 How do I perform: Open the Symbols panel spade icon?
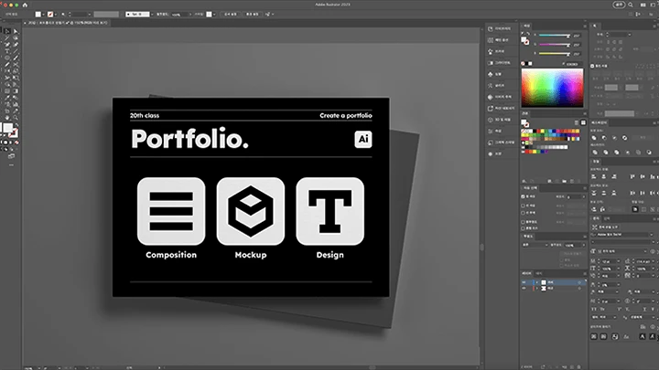pos(490,74)
